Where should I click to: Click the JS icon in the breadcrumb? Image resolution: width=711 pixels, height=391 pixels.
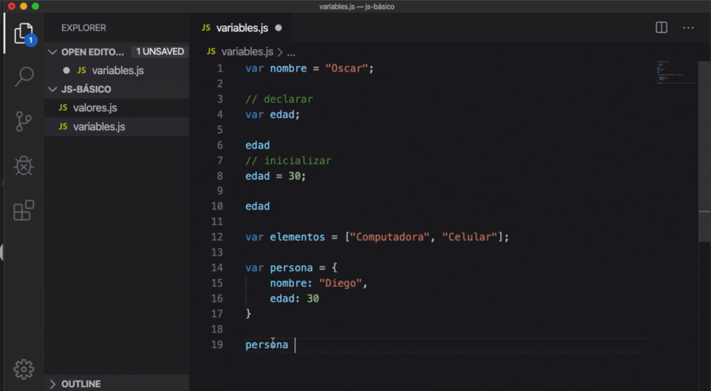(x=211, y=52)
